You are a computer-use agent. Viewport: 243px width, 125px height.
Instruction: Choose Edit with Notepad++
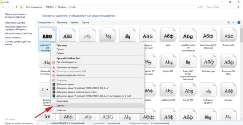point(98,62)
